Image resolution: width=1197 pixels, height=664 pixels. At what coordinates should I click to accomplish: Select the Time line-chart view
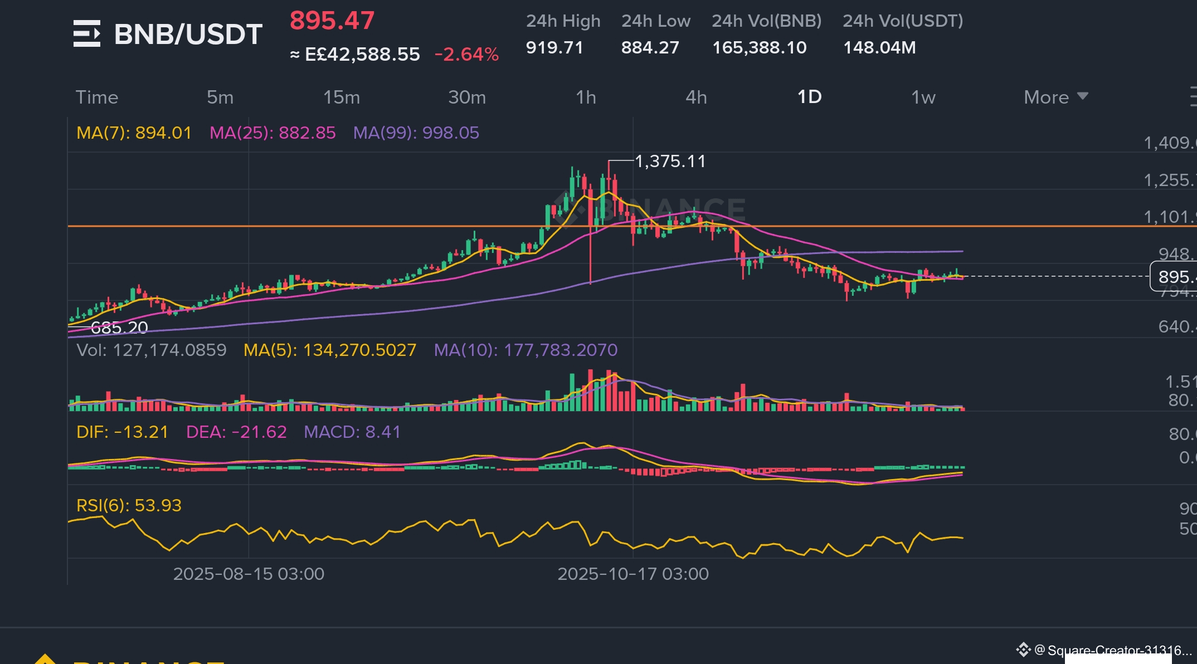pyautogui.click(x=97, y=97)
